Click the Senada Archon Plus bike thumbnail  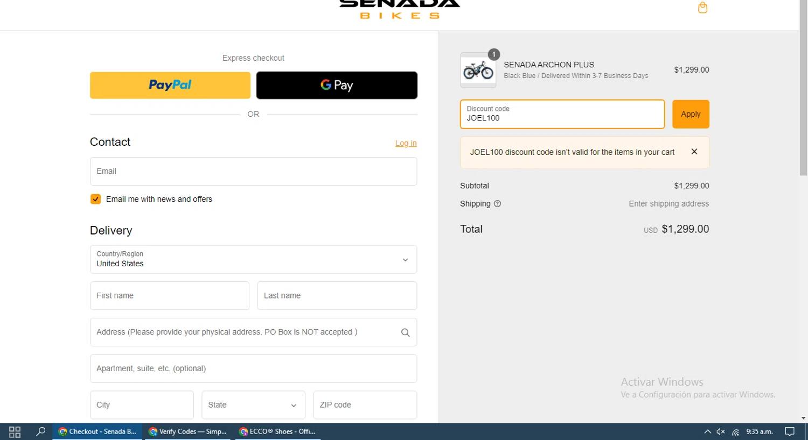478,70
